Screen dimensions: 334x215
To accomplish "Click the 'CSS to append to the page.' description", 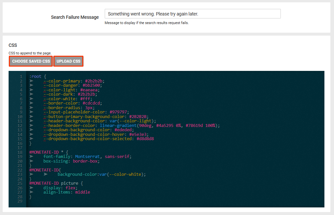I will [x=30, y=53].
